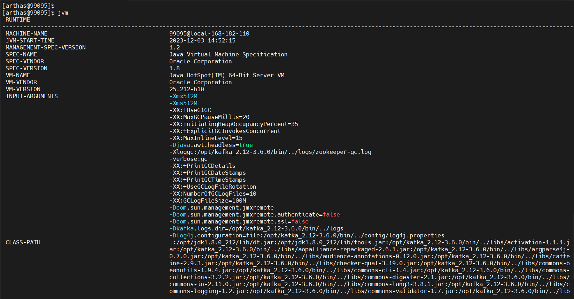Click Oracle Corporation next to SPEC-VENDOR
The width and height of the screenshot is (574, 299).
click(201, 62)
